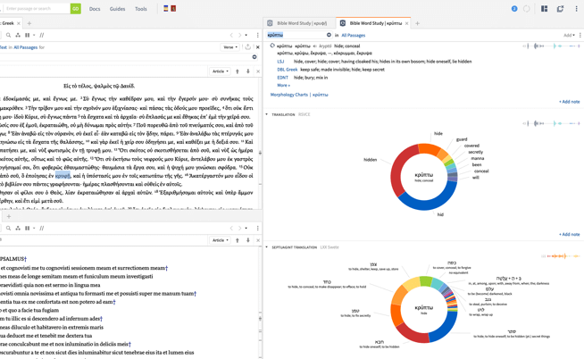Click '+ Add note' under the Lemma section
Viewport: 584px width, 359px height.
pos(570,102)
